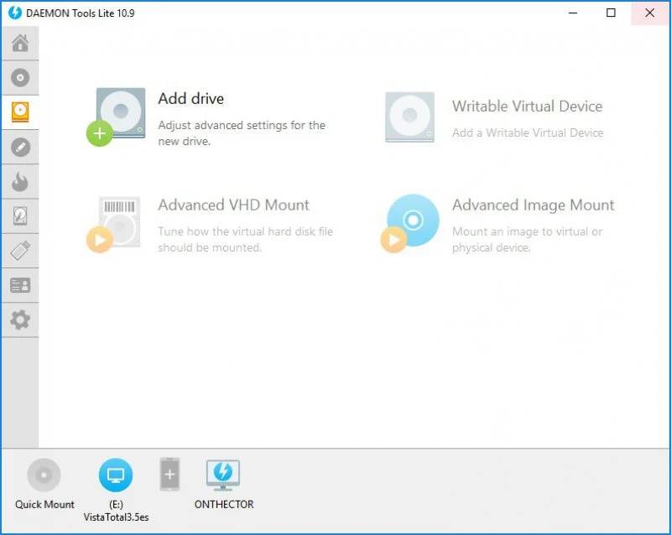Click the Writable Virtual Device icon
Image resolution: width=671 pixels, height=535 pixels.
pyautogui.click(x=409, y=117)
